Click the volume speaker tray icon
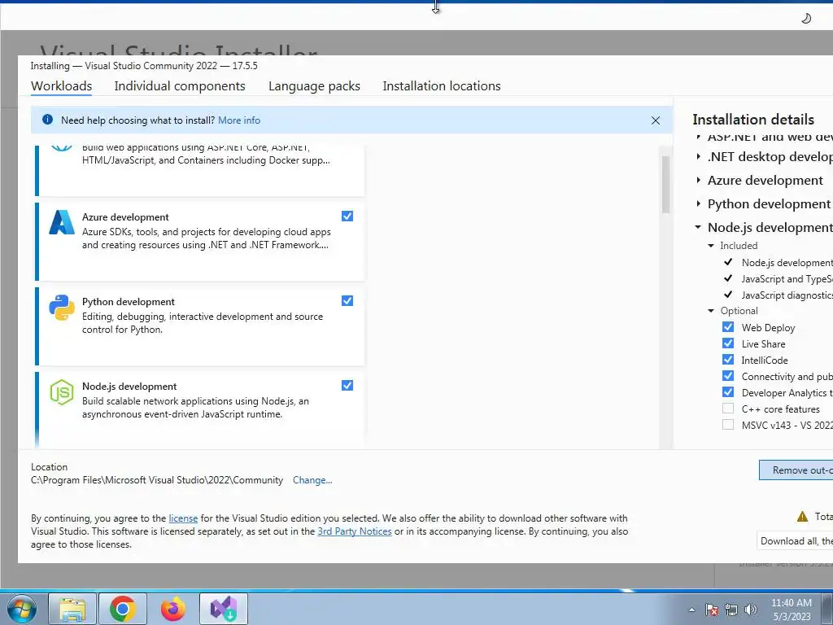Viewport: 833px width, 625px height. (751, 610)
